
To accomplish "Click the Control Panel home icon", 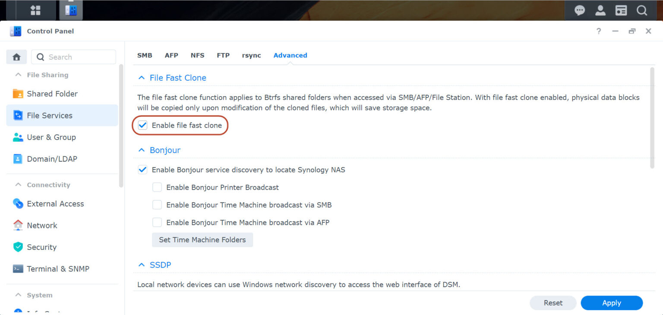I will point(16,56).
